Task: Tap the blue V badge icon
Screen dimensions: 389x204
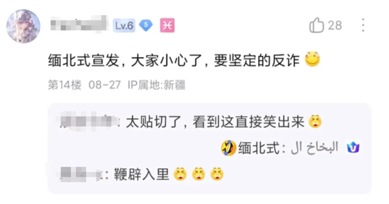Action: (x=353, y=148)
